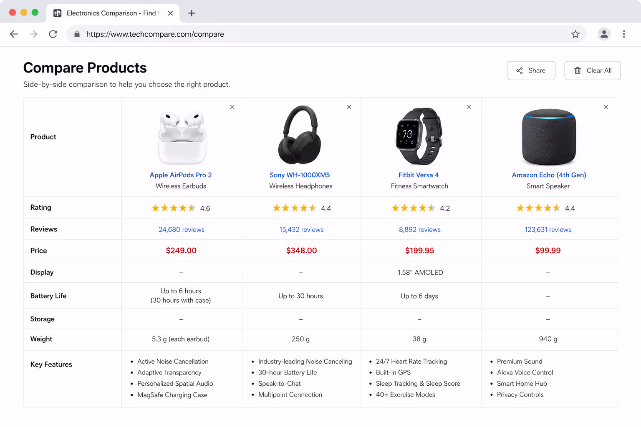Click the 'Up to 30 hours' battery cell
This screenshot has width=641, height=427.
[300, 296]
